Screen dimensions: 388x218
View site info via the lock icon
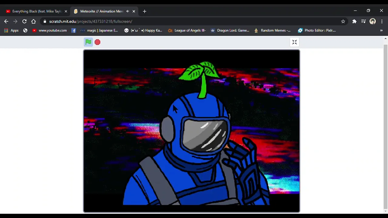coord(45,21)
